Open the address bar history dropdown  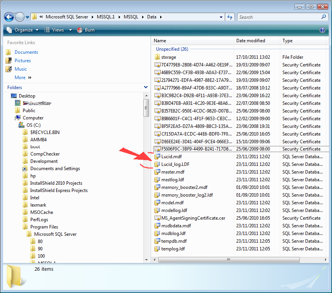[x=221, y=17]
